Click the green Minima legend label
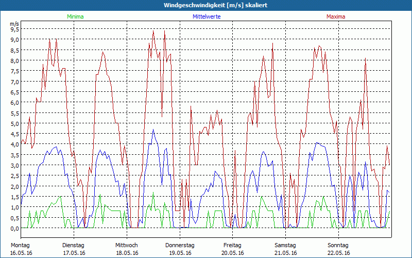This screenshot has height=258, width=412. click(75, 17)
